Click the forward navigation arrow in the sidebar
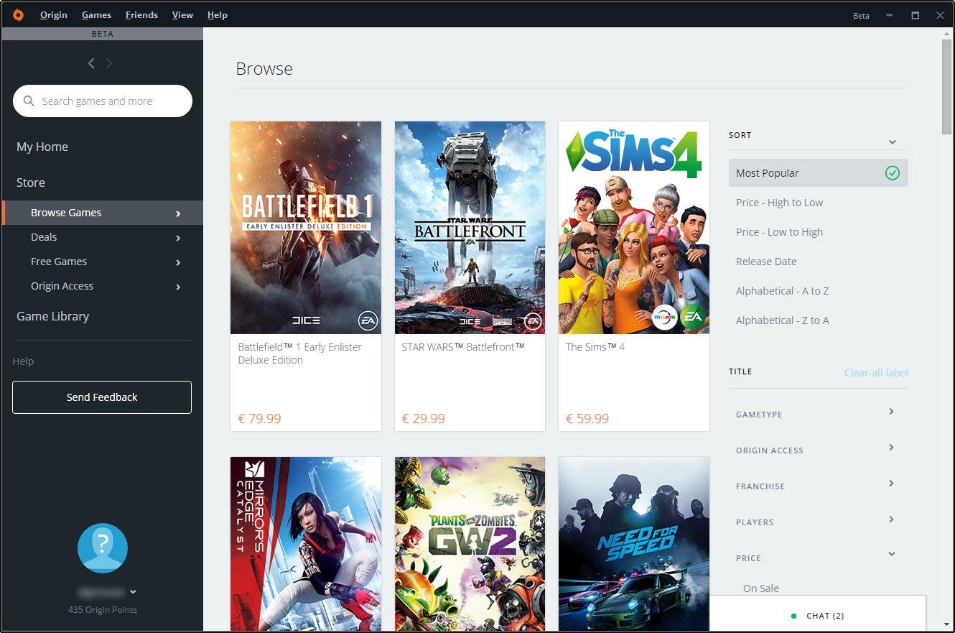Viewport: 955px width, 633px height. pyautogui.click(x=109, y=63)
